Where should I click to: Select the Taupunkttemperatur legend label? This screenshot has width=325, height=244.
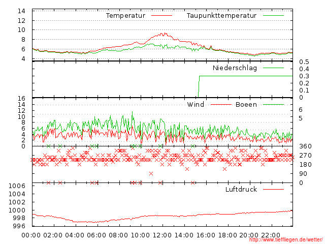tap(221, 16)
